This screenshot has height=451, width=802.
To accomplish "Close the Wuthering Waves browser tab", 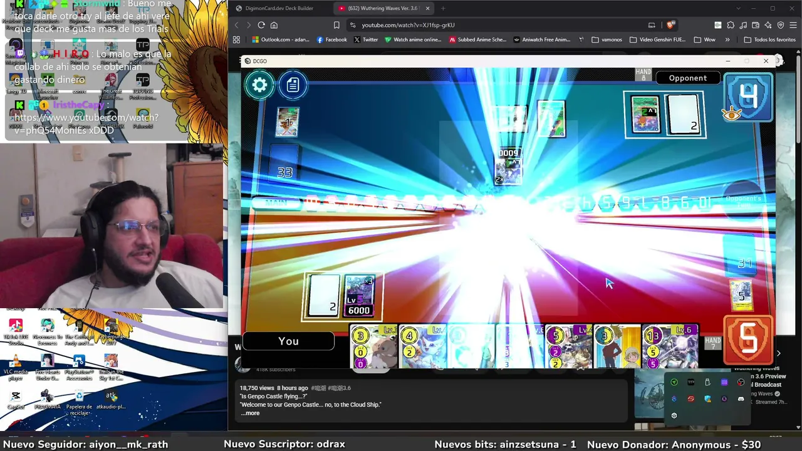I will coord(428,8).
